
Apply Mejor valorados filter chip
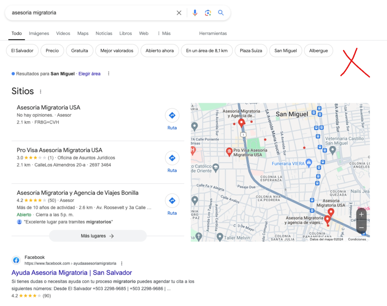point(117,50)
